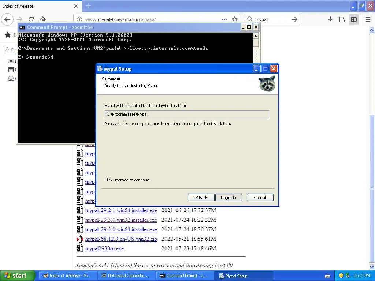Screen dimensions: 375x281
Task: Switch to Untrusted Connection taskbar button
Action: click(126, 276)
